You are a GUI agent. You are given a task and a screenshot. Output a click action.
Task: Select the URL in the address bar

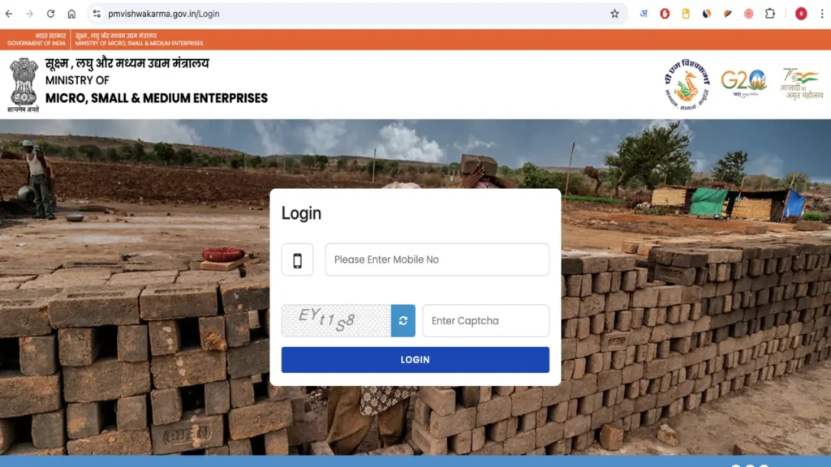point(164,14)
